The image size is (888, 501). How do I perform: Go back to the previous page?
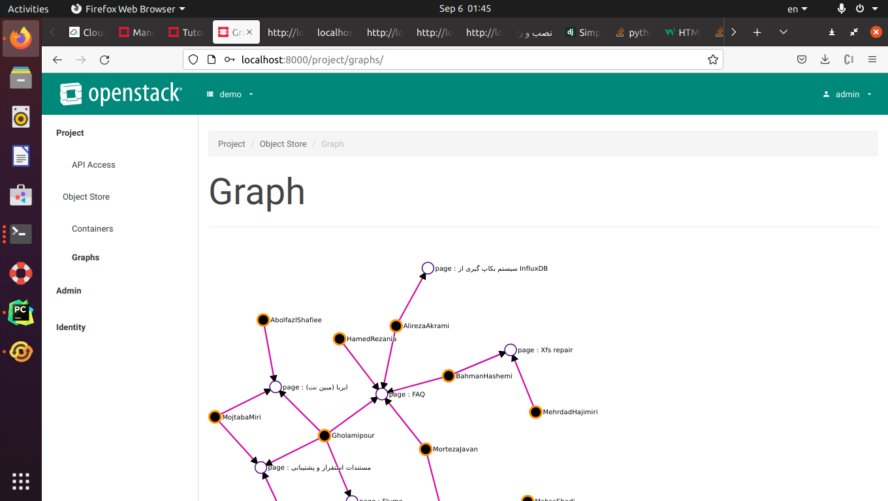[57, 59]
